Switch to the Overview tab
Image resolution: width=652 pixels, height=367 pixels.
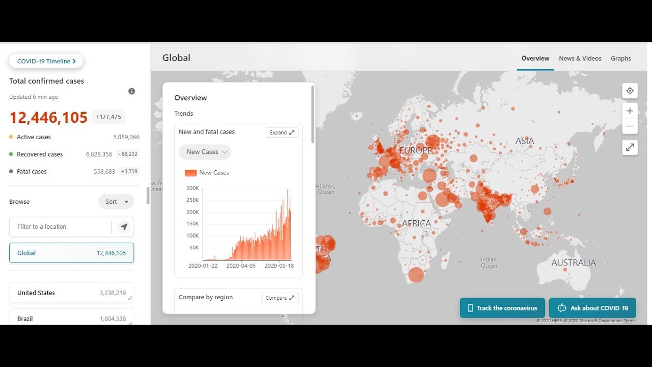coord(535,58)
